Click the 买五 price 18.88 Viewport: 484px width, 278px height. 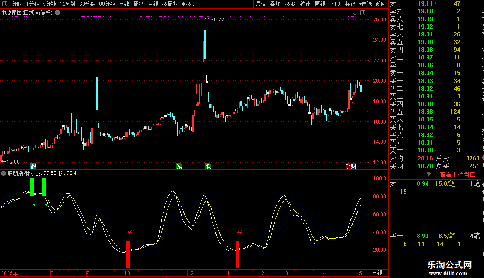coord(425,112)
